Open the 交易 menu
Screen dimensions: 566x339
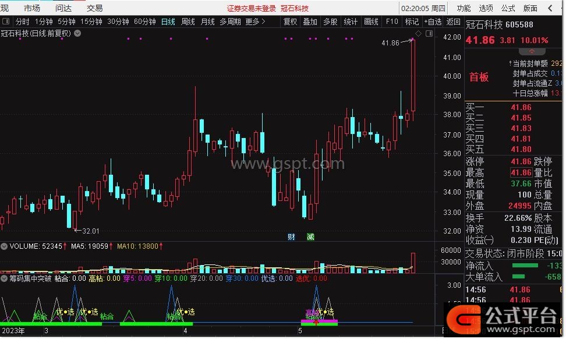click(x=94, y=8)
